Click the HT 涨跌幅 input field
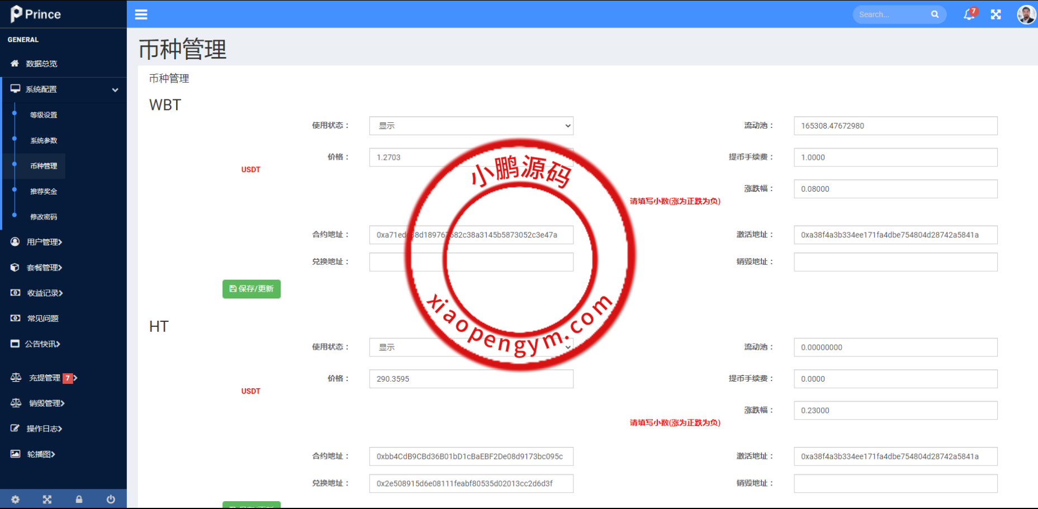The width and height of the screenshot is (1038, 509). coord(895,411)
